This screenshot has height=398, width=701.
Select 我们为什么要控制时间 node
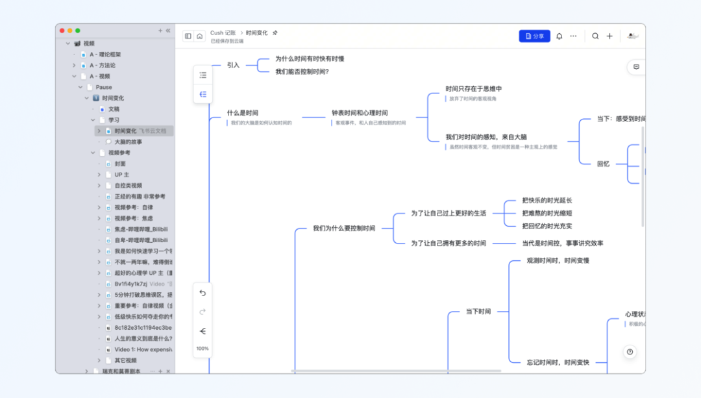(344, 229)
